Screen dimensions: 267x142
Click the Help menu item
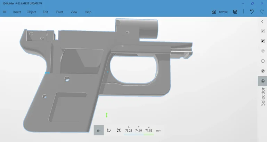88,12
